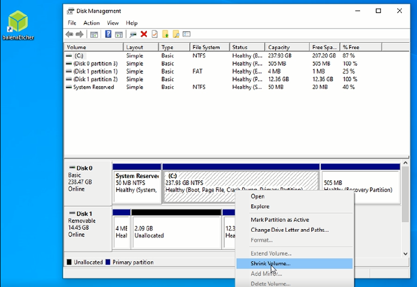
Task: Choose Explore in the context menu
Action: coord(260,206)
